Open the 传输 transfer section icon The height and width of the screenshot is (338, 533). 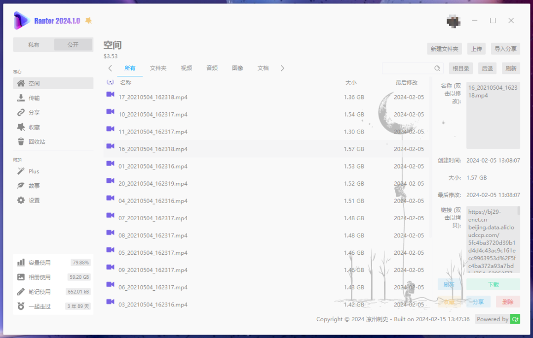coord(21,98)
